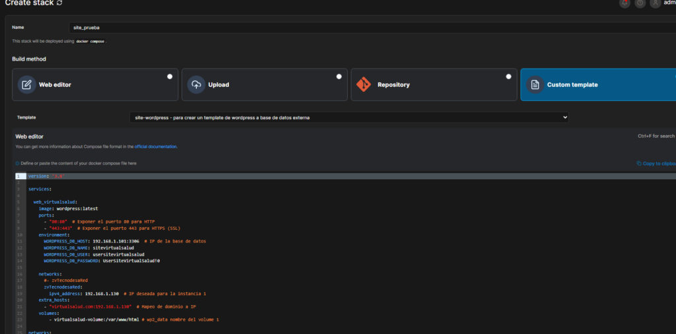Click the refresh icon beside Create stack
The image size is (676, 334).
60,3
